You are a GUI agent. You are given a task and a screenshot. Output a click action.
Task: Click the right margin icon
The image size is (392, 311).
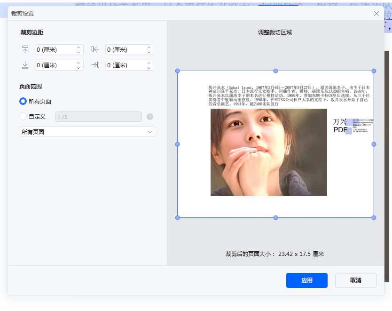point(95,65)
